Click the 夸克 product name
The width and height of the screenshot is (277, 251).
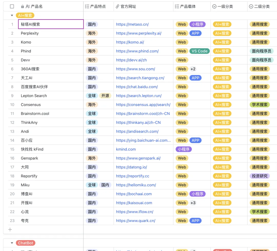coord(25,221)
